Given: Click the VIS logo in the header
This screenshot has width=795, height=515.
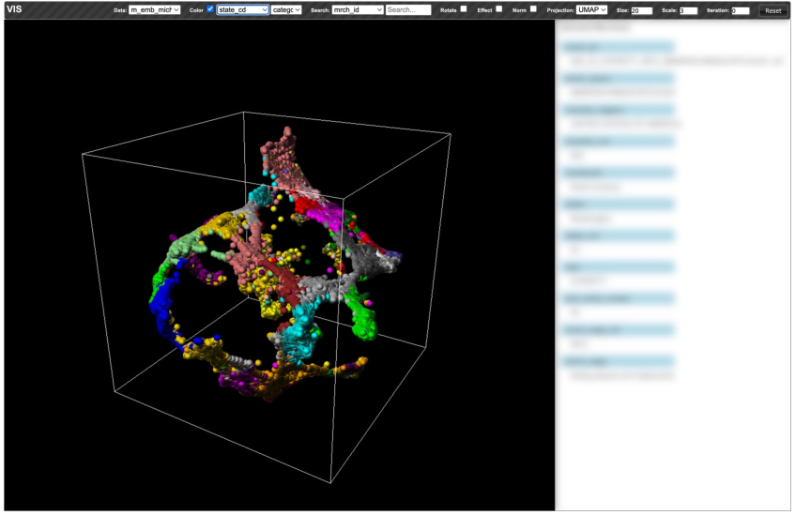Looking at the screenshot, I should click(14, 9).
